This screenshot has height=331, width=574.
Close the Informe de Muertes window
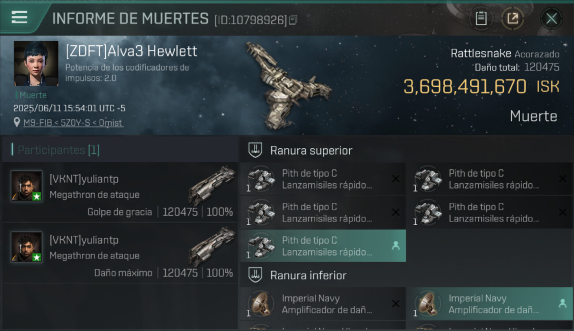pyautogui.click(x=551, y=19)
